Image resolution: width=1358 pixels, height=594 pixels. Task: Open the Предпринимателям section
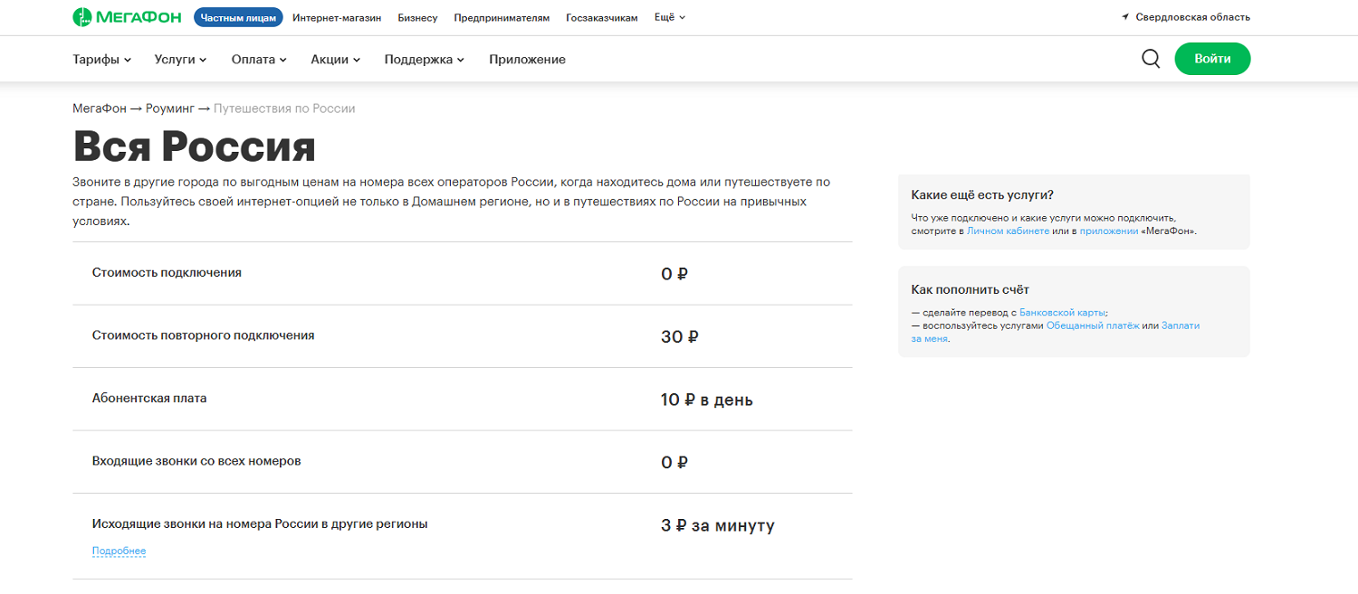click(502, 17)
